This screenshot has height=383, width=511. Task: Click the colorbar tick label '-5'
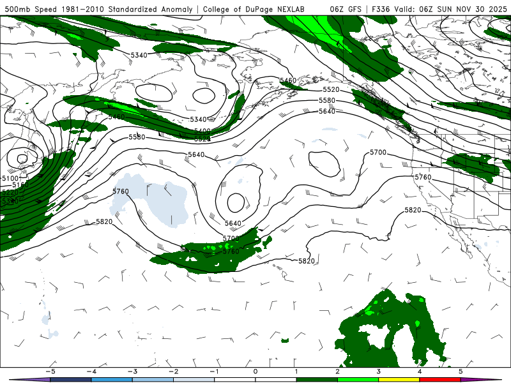(x=50, y=372)
